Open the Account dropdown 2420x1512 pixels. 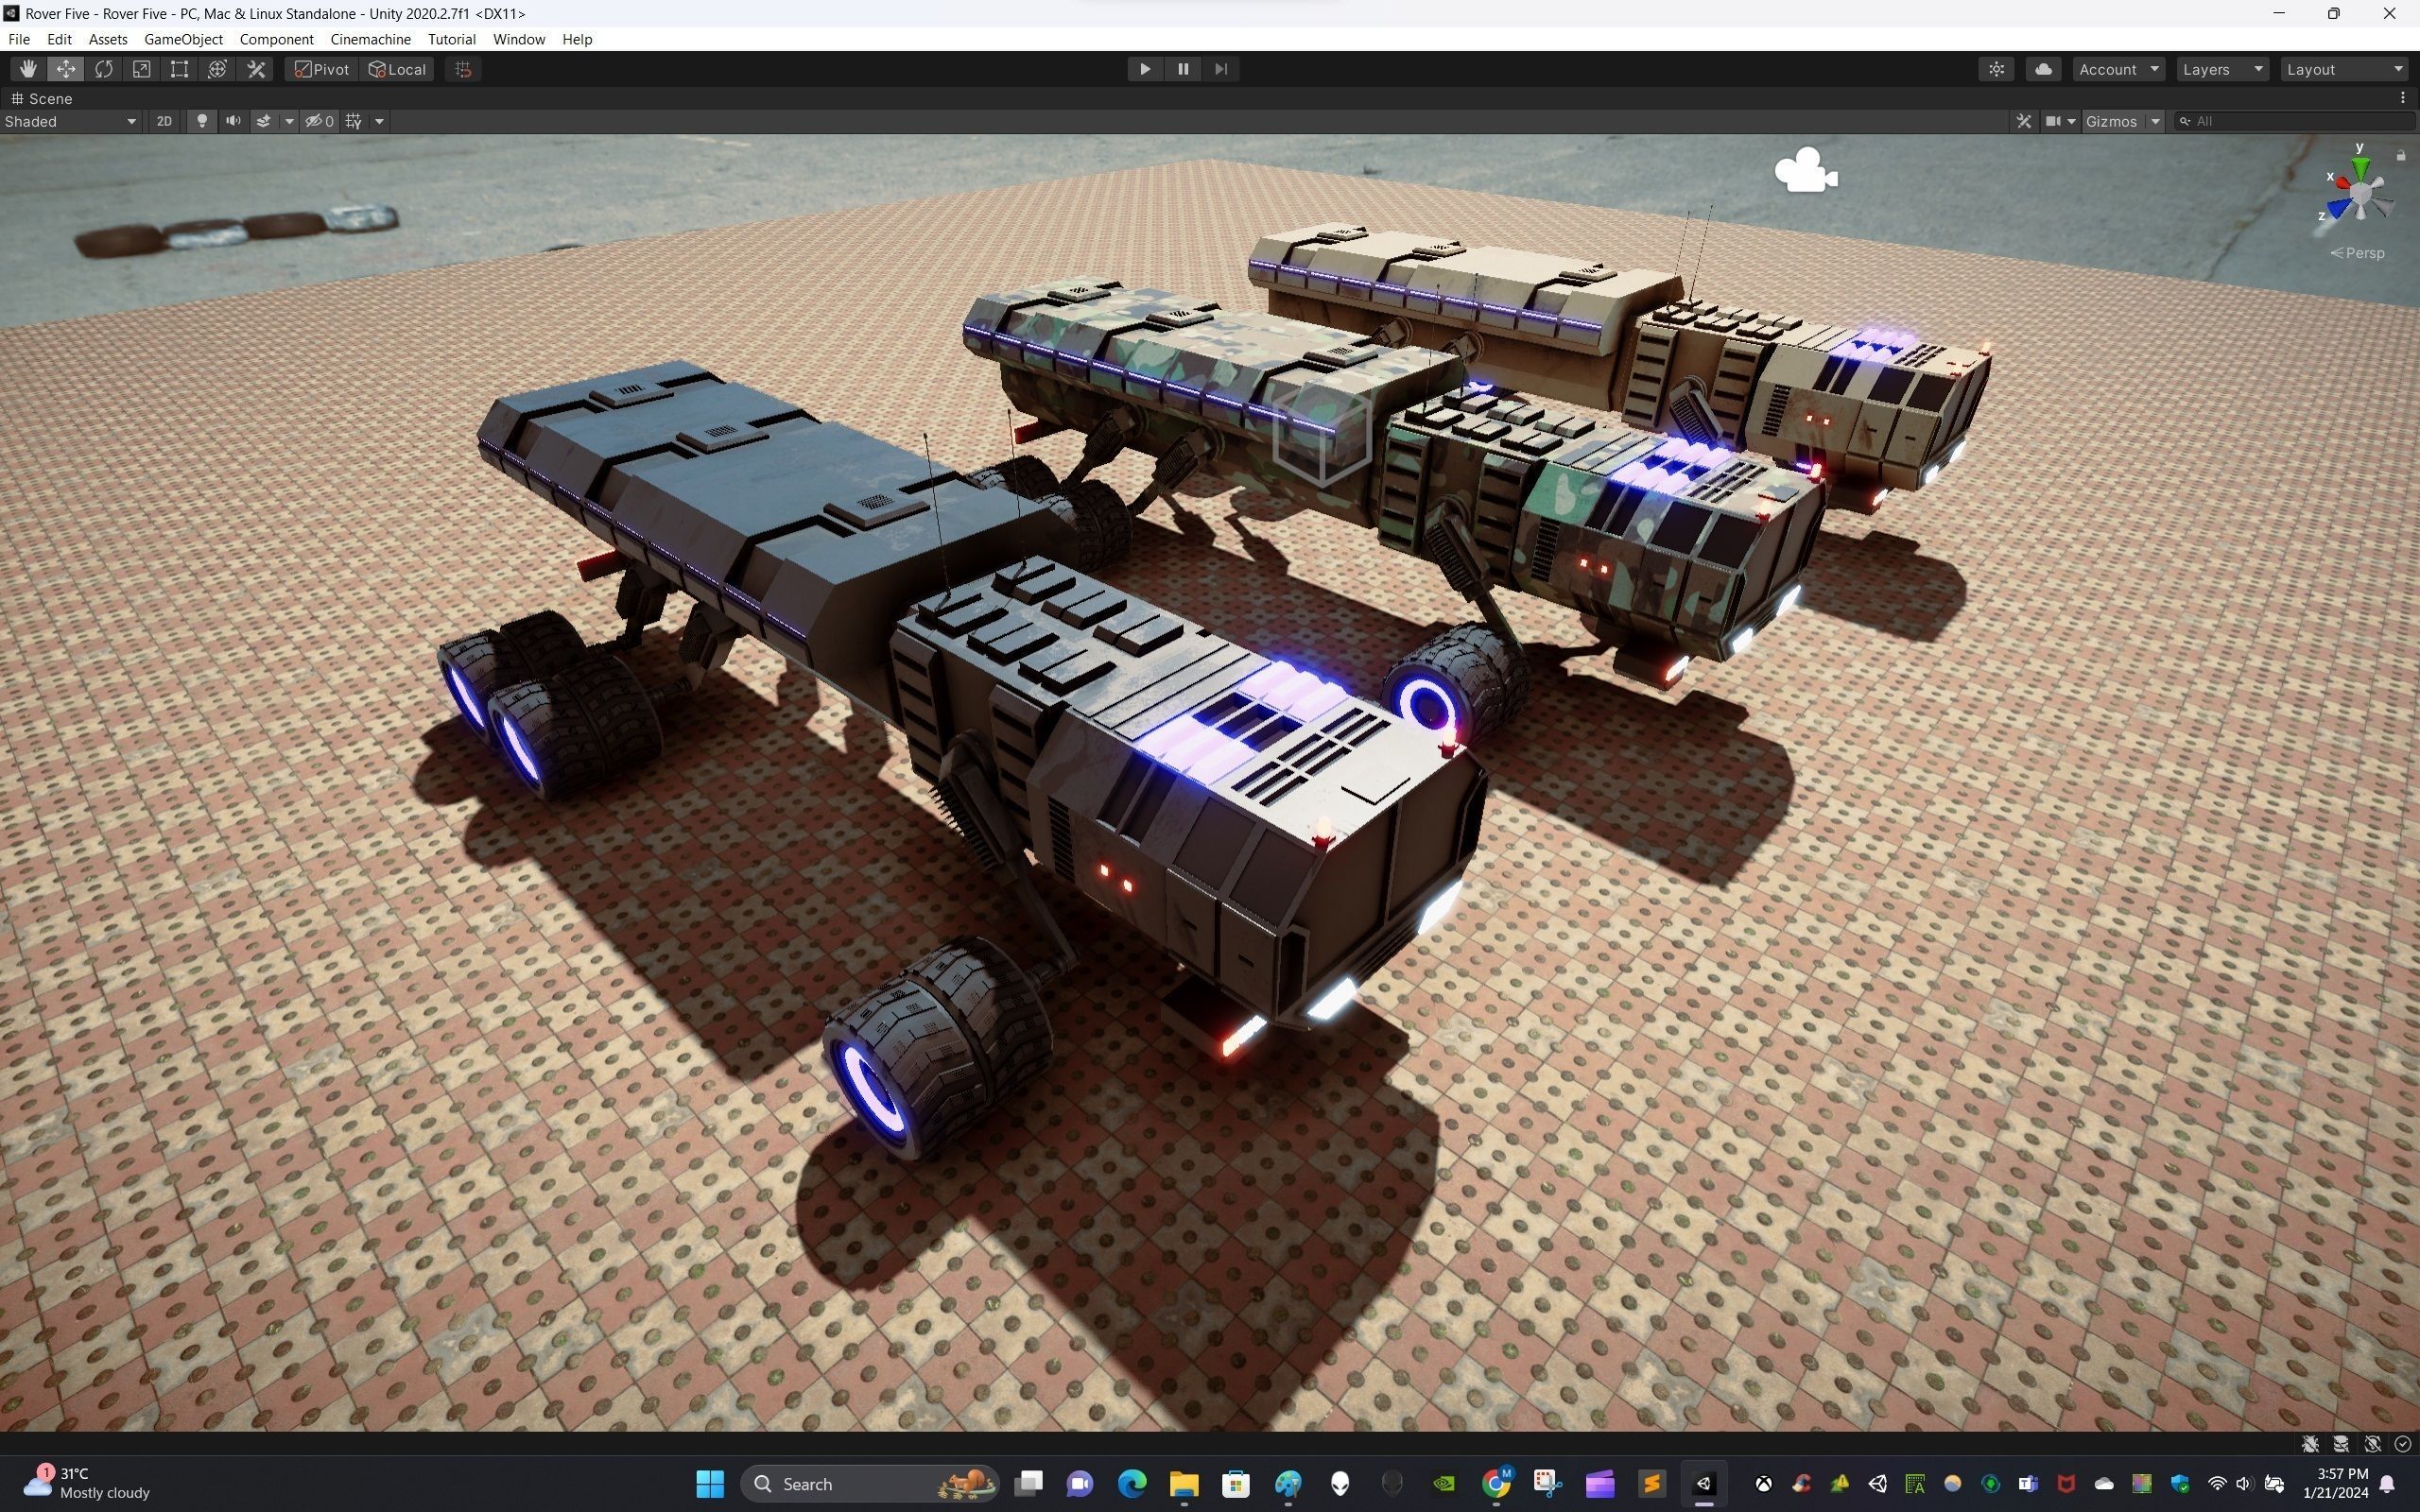point(2119,69)
